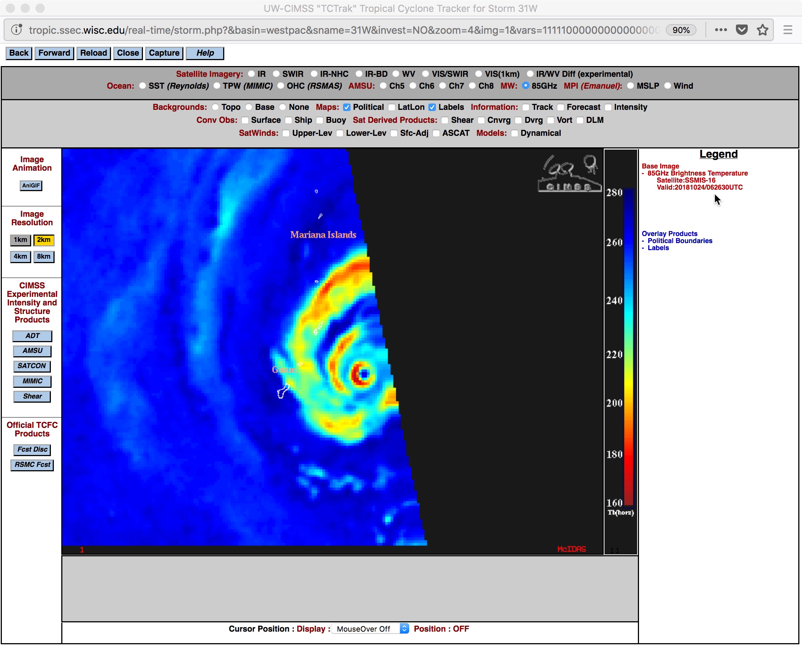Choose the Topo background option
The width and height of the screenshot is (802, 645).
(x=215, y=107)
